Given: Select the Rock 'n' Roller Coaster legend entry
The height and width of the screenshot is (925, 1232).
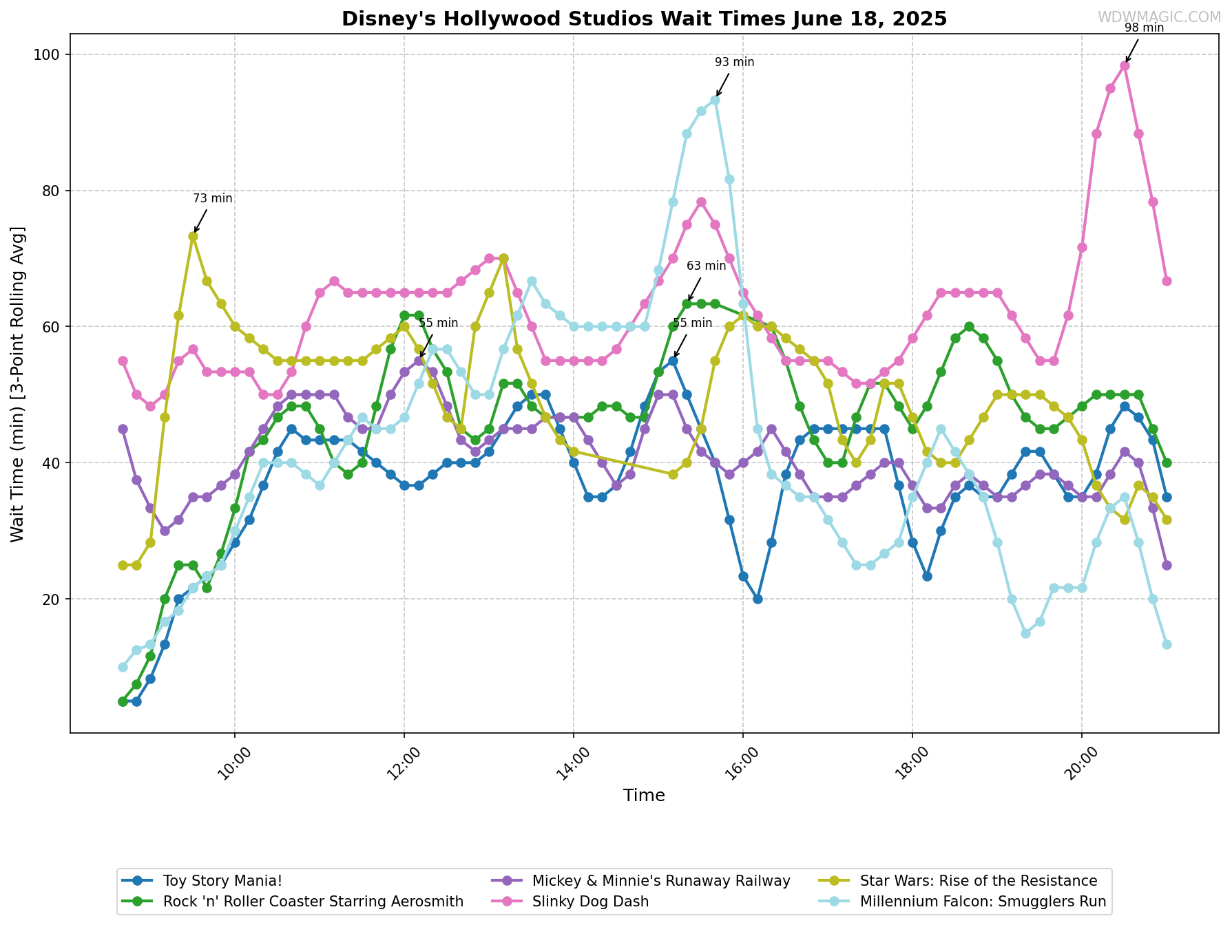Looking at the screenshot, I should tap(293, 902).
